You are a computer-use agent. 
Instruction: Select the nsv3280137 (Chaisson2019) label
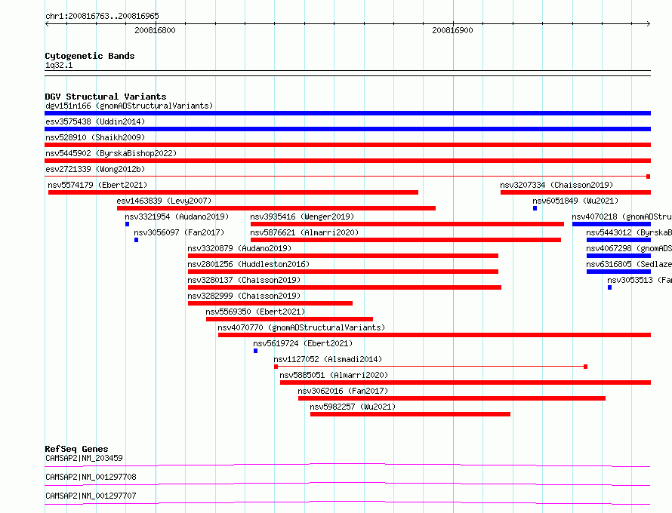(x=244, y=280)
